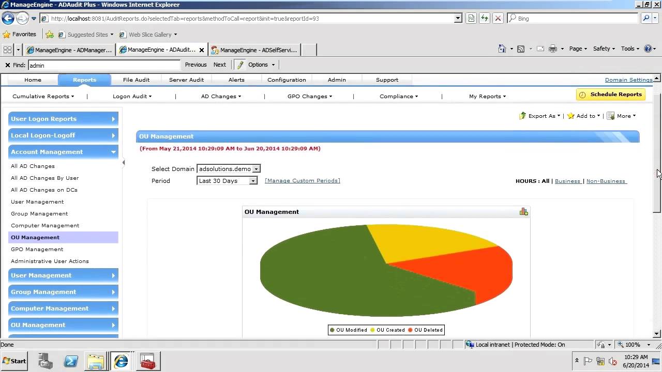Open the More dropdown menu
This screenshot has height=372, width=662.
tap(622, 116)
